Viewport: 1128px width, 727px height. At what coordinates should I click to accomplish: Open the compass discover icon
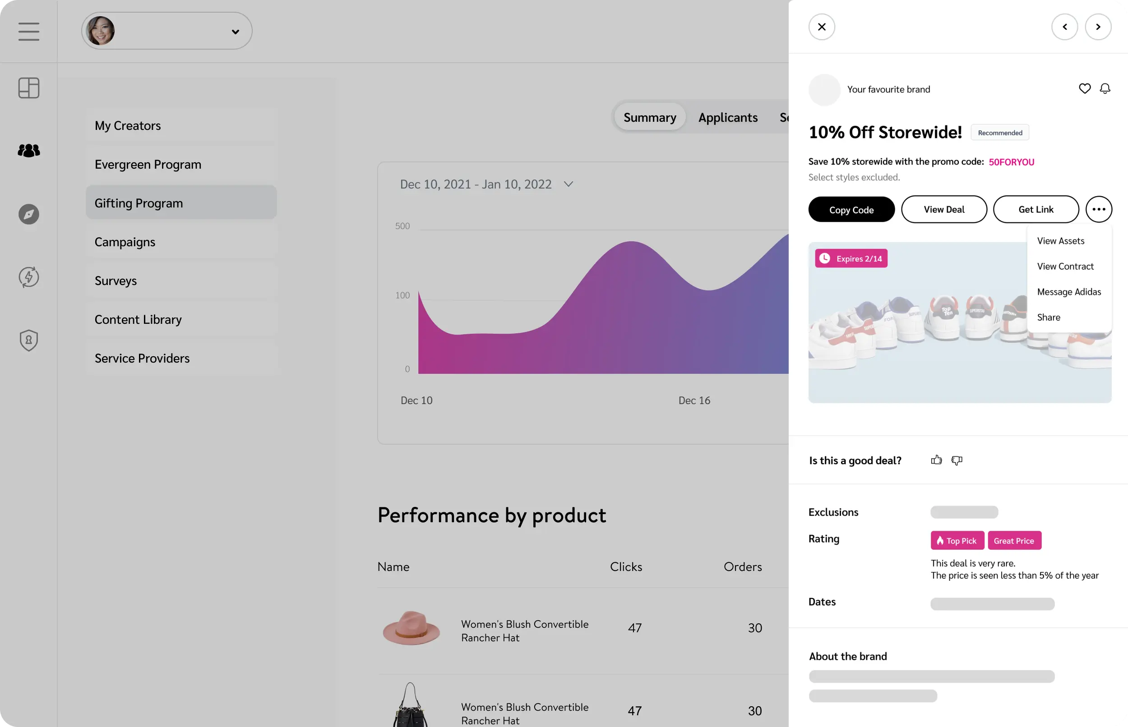[x=29, y=214]
